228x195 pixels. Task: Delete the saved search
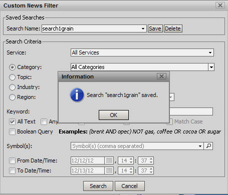173,28
